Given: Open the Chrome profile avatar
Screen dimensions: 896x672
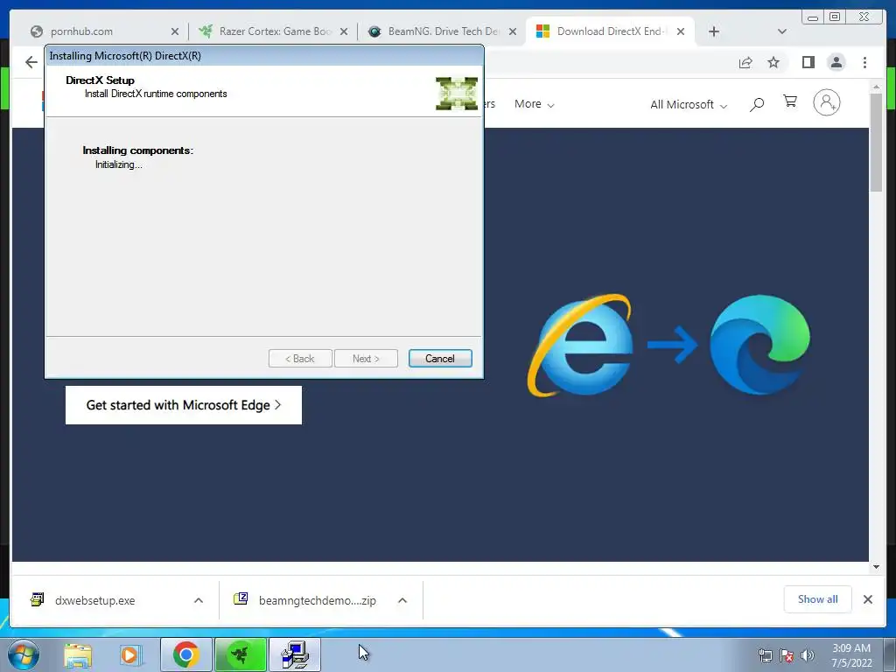Looking at the screenshot, I should click(x=836, y=62).
